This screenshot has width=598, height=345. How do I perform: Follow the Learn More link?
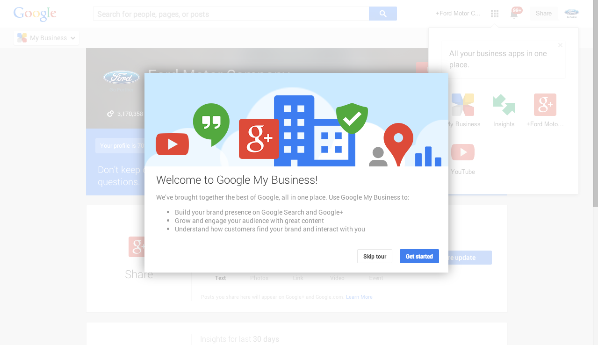pyautogui.click(x=359, y=297)
